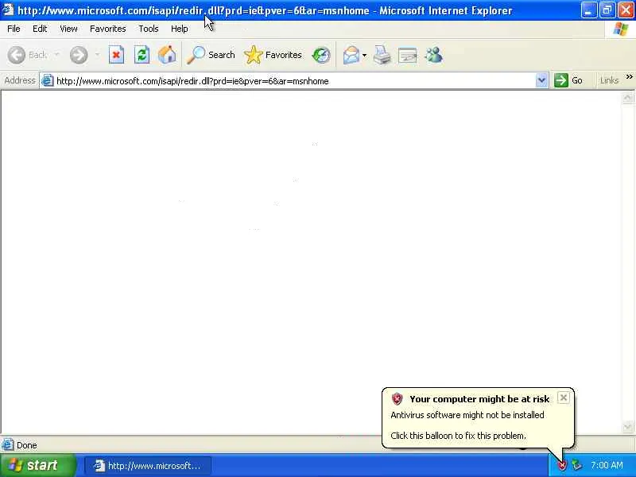This screenshot has height=477, width=636.
Task: Click the red security shield tray icon
Action: click(562, 465)
